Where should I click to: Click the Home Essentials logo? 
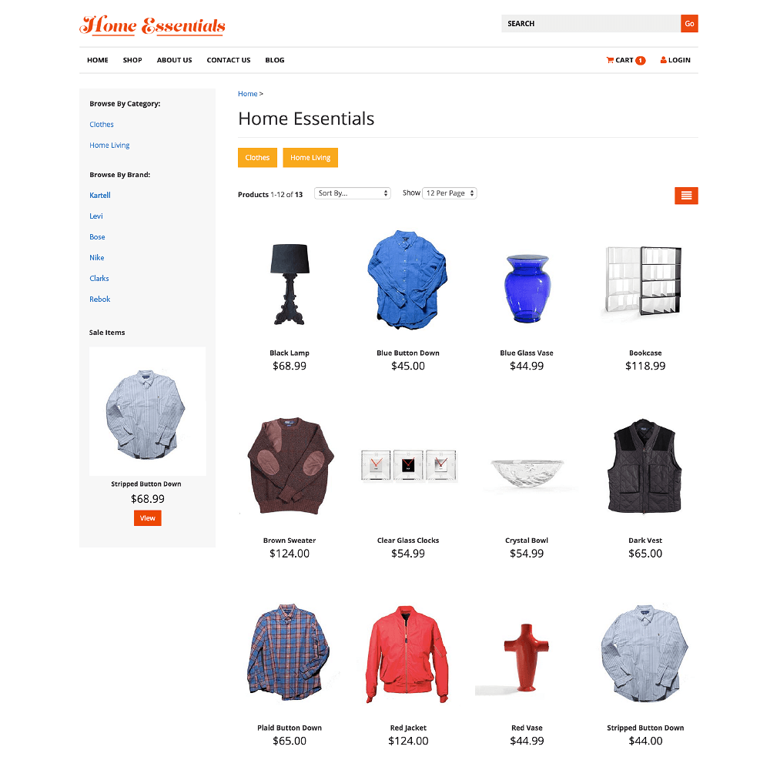pos(152,25)
